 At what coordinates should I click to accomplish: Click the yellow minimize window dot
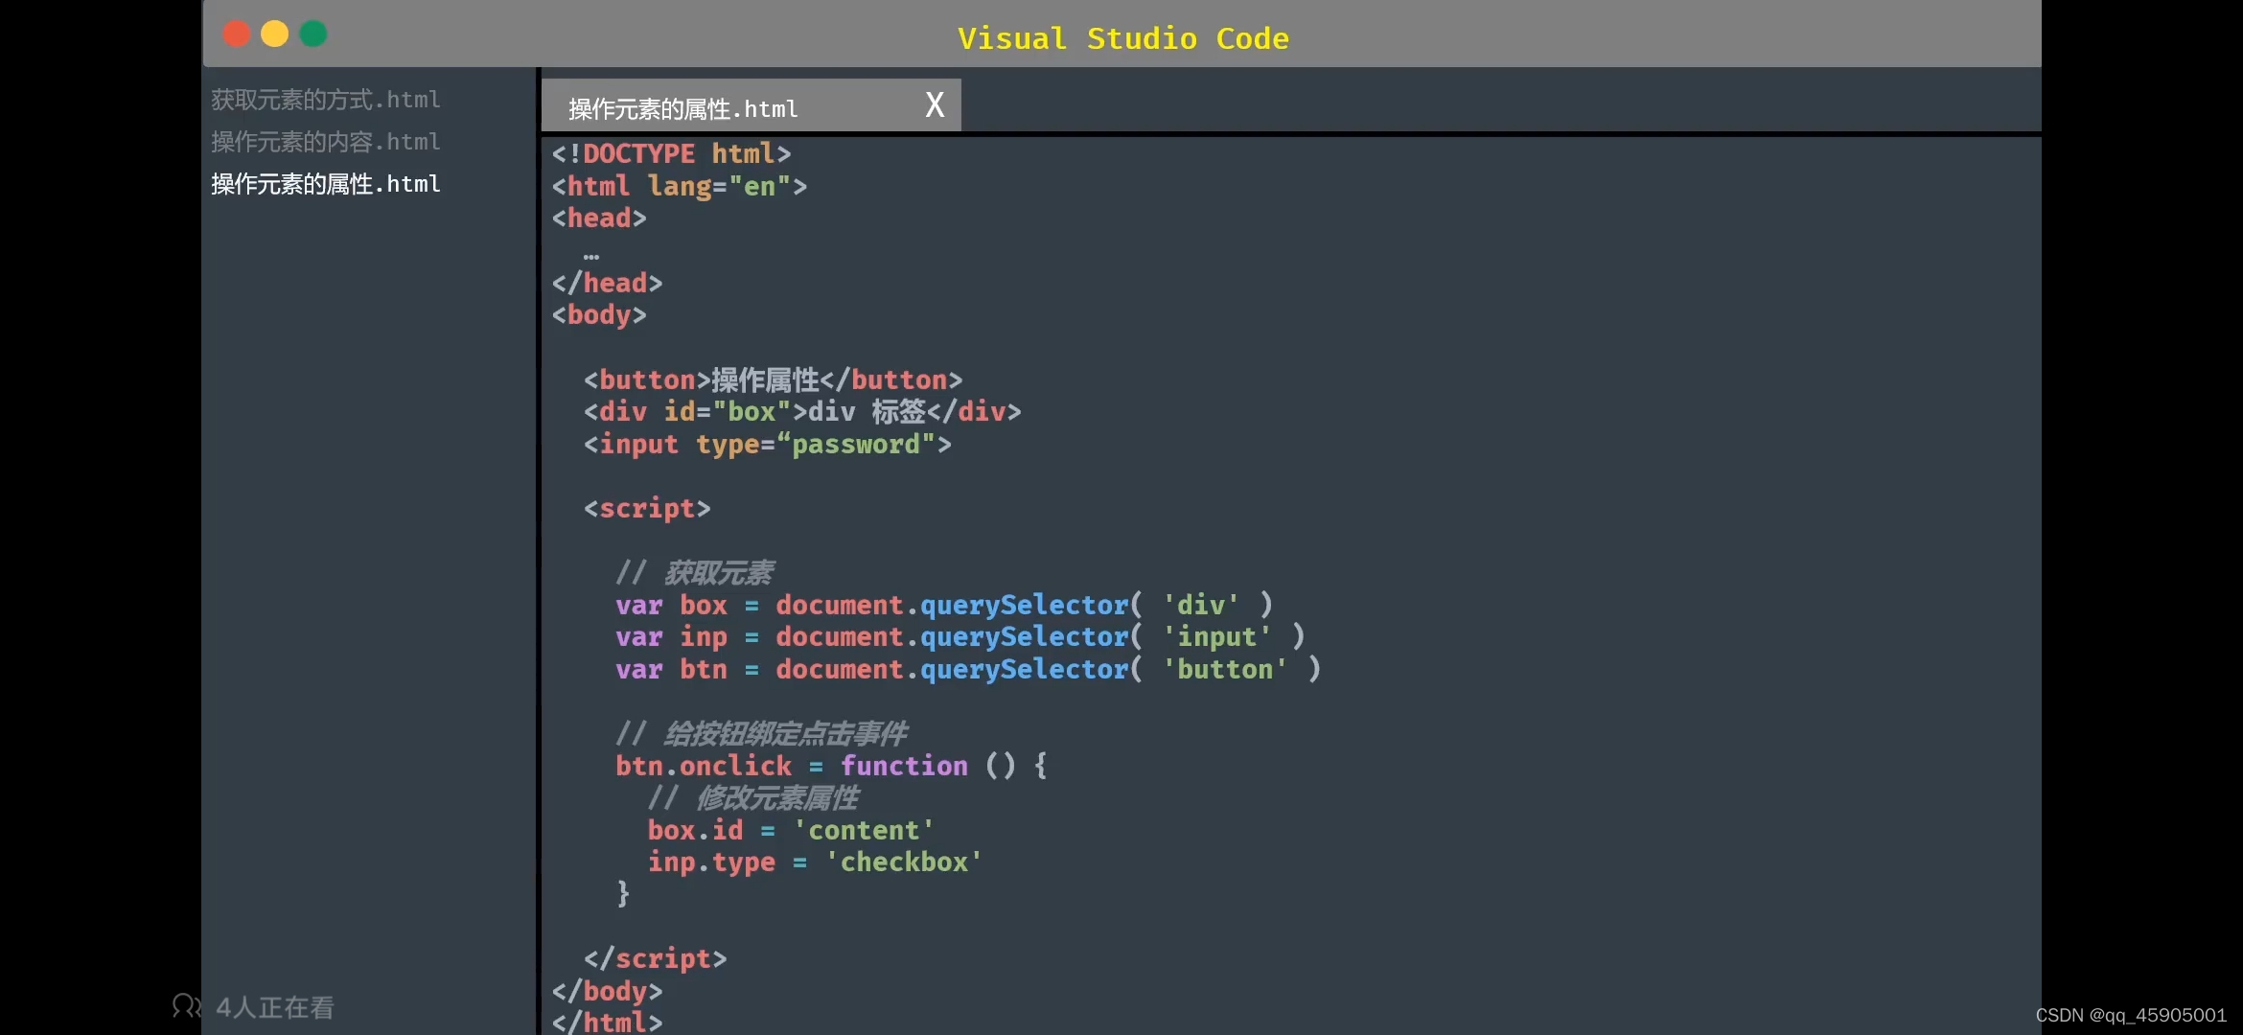275,34
